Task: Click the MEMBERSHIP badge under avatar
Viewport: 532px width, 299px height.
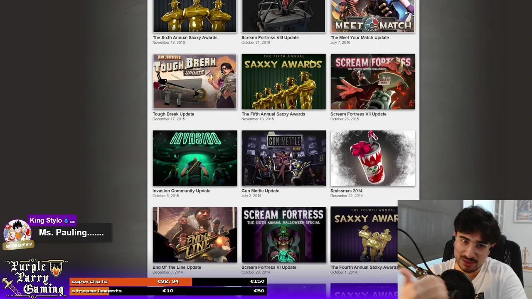Action: point(19,245)
